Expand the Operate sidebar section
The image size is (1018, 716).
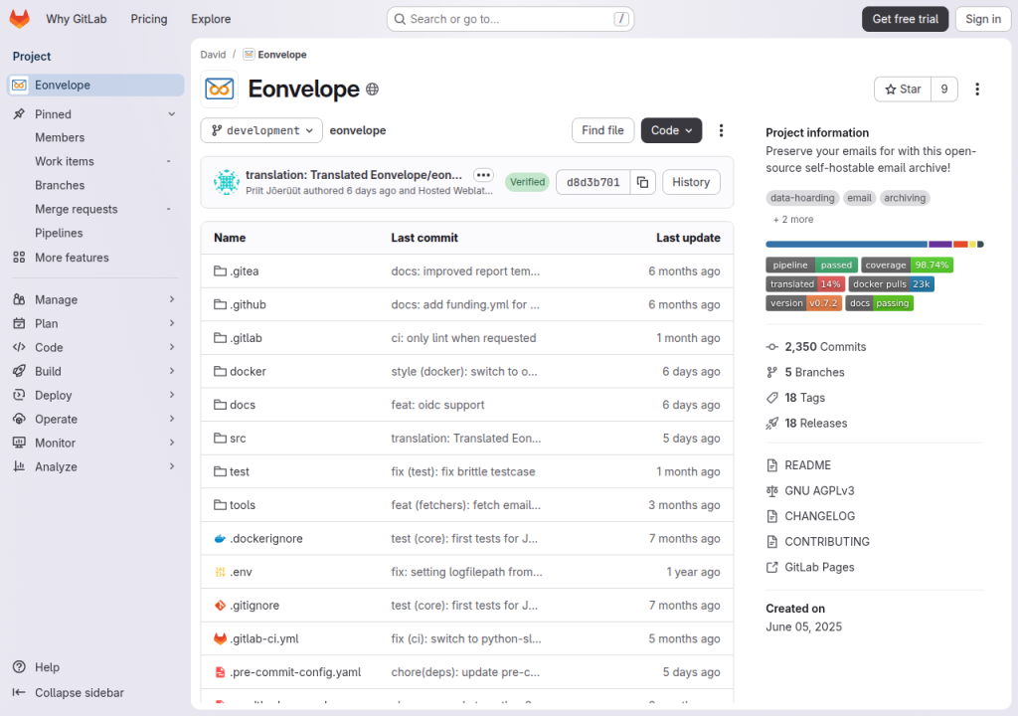(94, 419)
